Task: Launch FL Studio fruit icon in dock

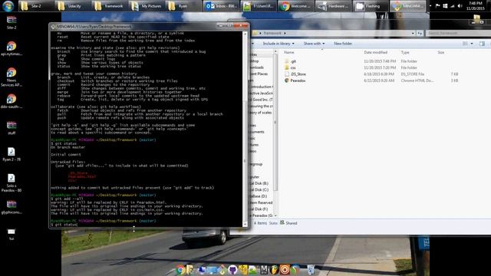Action: tap(275, 269)
